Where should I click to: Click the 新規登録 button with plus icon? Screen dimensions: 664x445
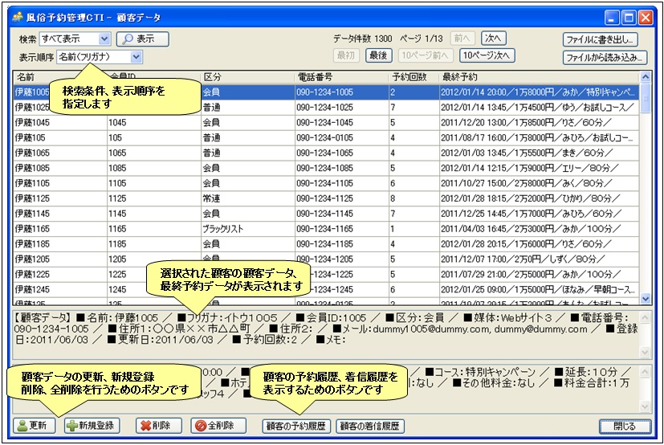click(x=90, y=426)
